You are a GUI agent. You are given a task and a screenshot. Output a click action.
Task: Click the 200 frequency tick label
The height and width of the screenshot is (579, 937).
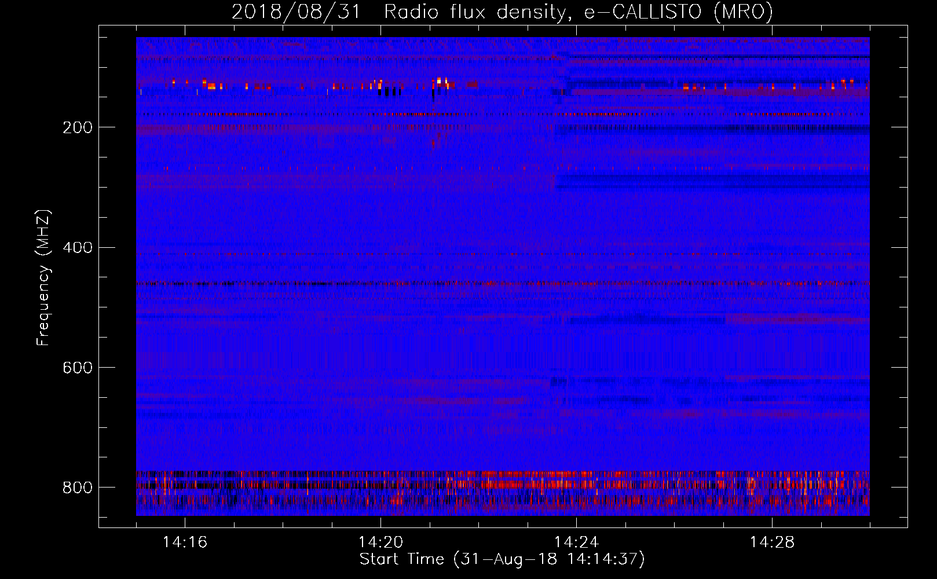77,127
